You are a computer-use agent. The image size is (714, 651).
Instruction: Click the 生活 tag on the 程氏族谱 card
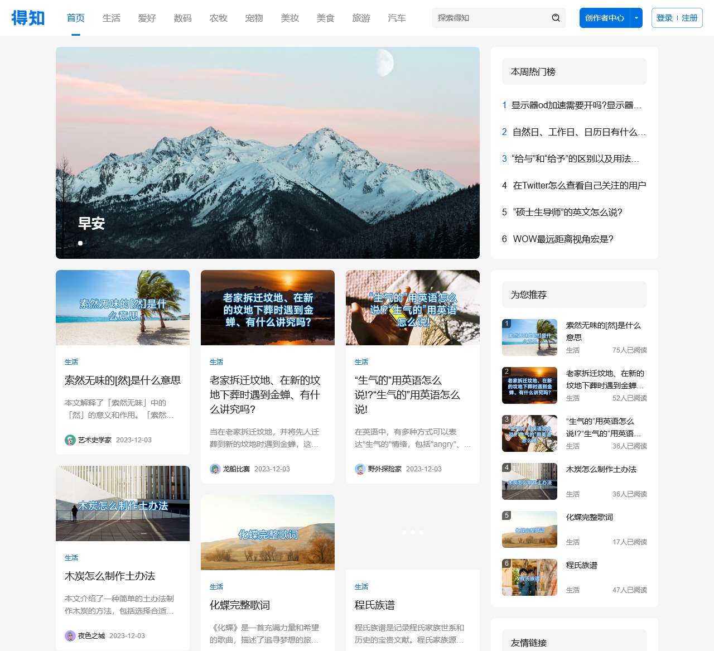click(x=361, y=587)
